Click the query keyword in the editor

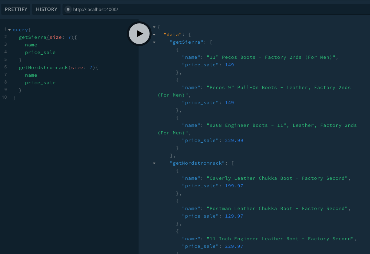click(20, 30)
